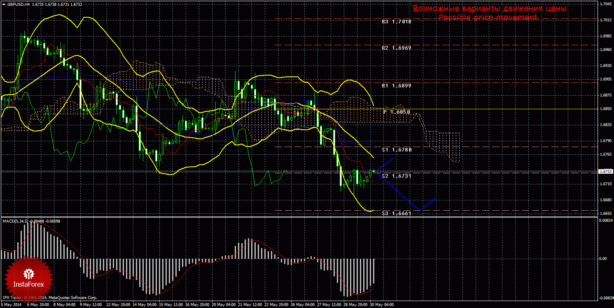The width and height of the screenshot is (614, 308).
Task: Select the P 1.6850 pivot label
Action: (397, 112)
